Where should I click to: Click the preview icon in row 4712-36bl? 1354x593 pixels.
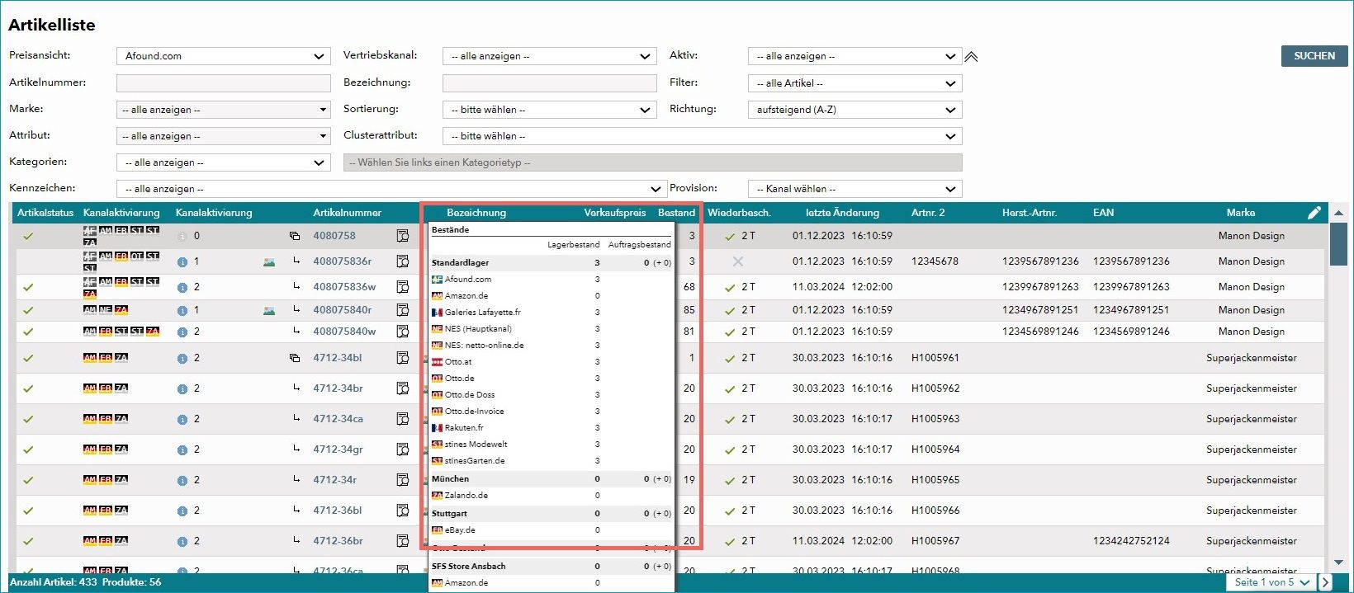tap(403, 511)
